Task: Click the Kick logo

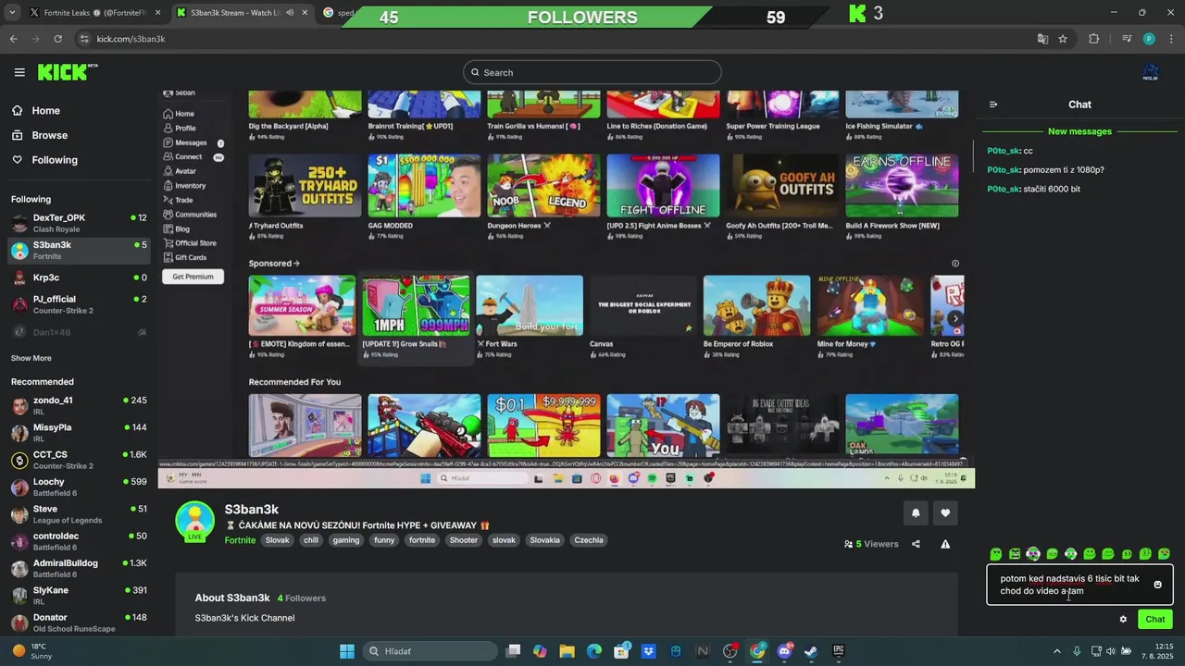Action: tap(67, 71)
